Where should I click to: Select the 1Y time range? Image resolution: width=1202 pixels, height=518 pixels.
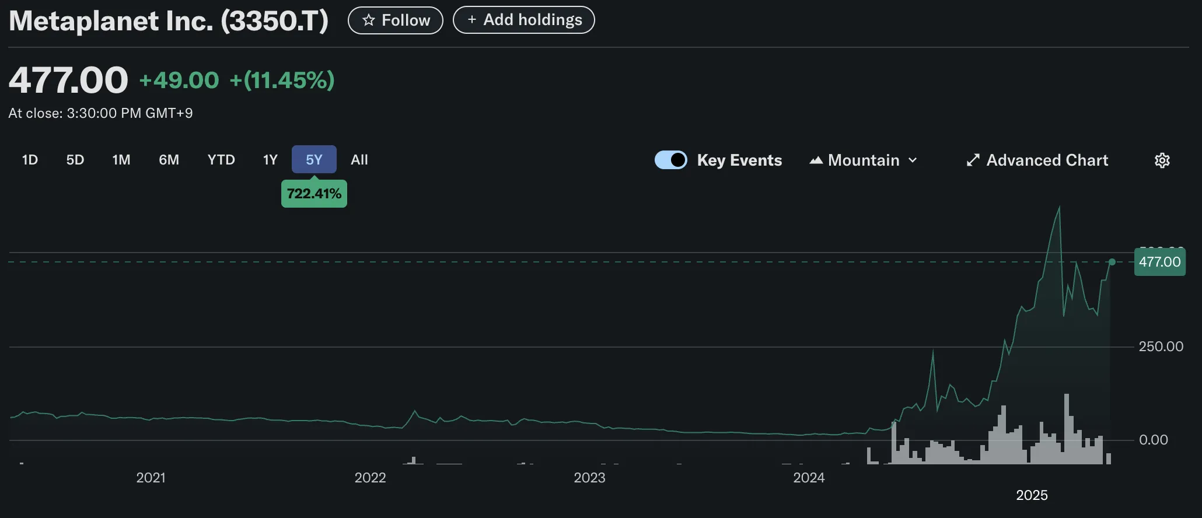(x=270, y=160)
